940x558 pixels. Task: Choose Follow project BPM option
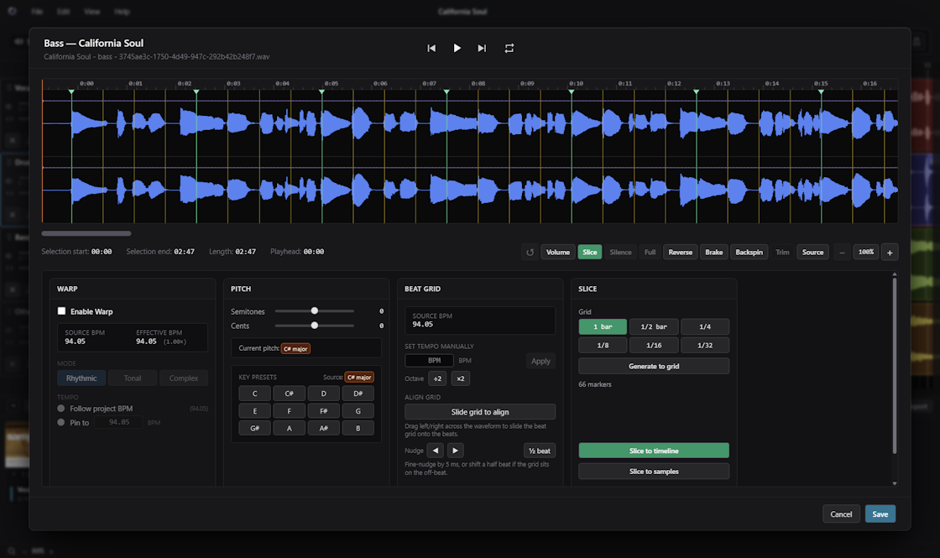pyautogui.click(x=60, y=408)
